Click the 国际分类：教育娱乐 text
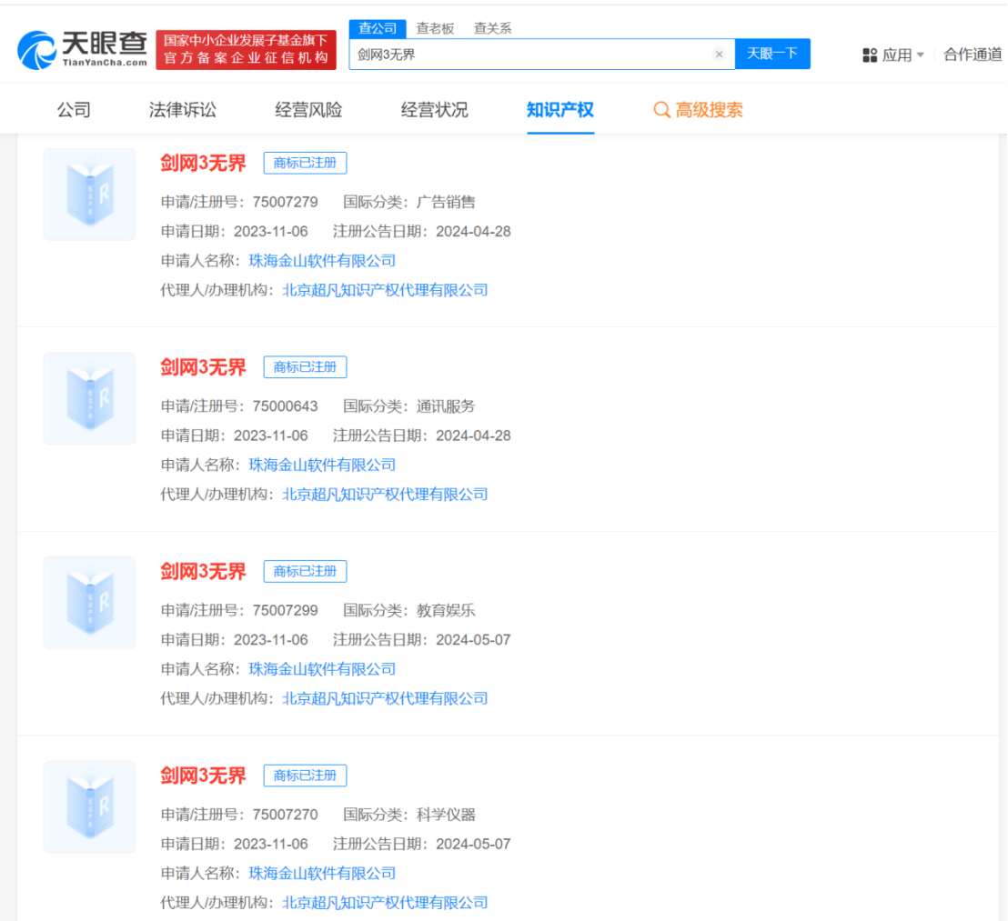 coord(409,611)
